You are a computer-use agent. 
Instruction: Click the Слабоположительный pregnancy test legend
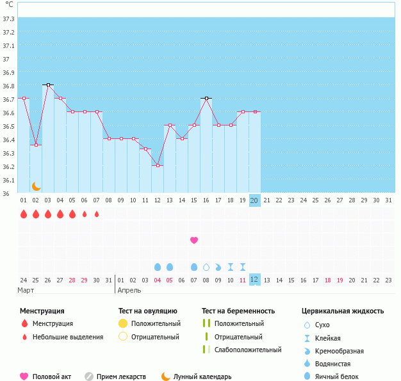[248, 350]
